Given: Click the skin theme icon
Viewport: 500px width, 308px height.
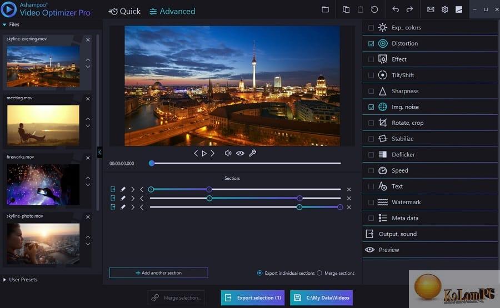Looking at the screenshot, I should (459, 9).
